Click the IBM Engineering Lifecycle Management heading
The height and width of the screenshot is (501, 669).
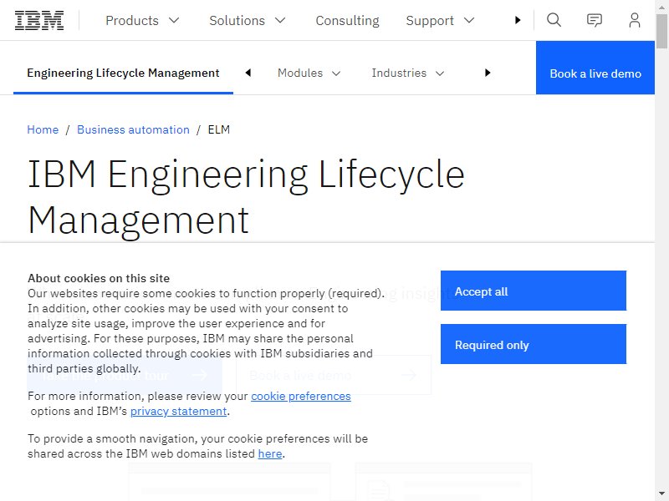click(246, 197)
